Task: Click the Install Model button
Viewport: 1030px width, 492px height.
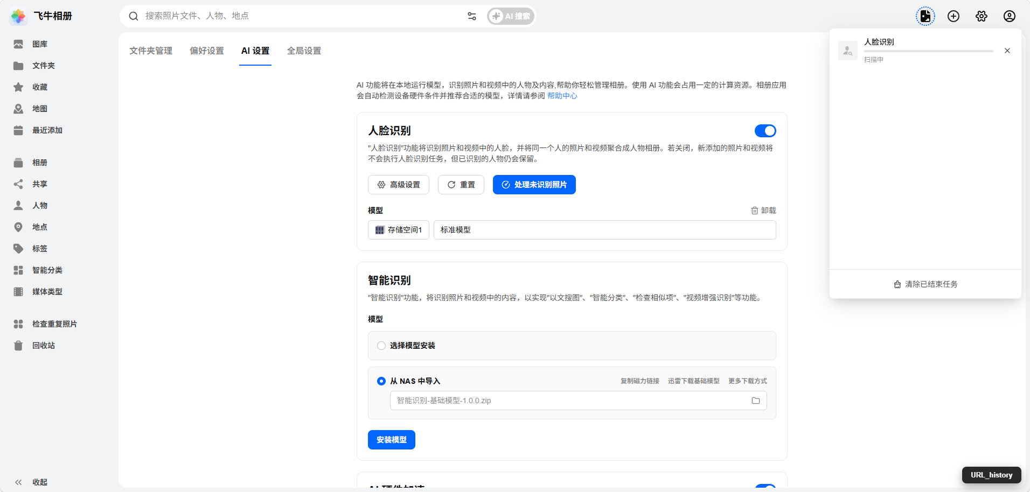Action: pos(391,440)
